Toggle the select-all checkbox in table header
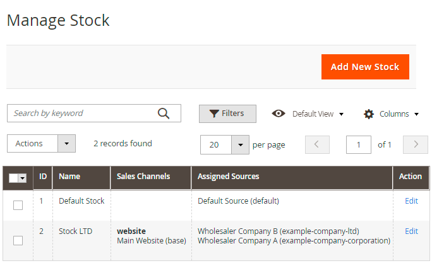Viewport: 432px width, 268px height. click(x=14, y=178)
